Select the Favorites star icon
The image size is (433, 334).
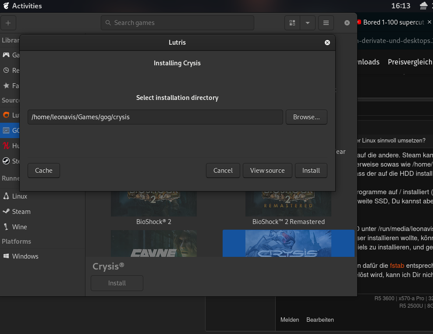point(6,85)
